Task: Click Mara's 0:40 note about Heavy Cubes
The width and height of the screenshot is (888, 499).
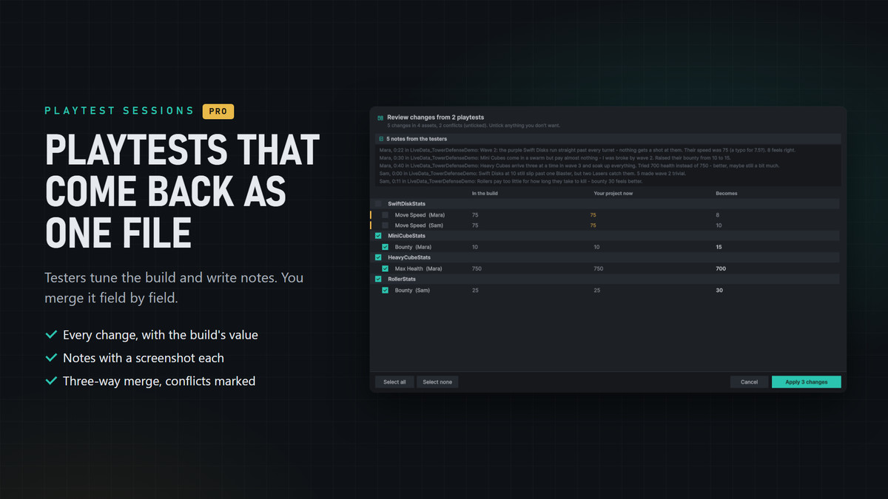Action: [x=579, y=166]
